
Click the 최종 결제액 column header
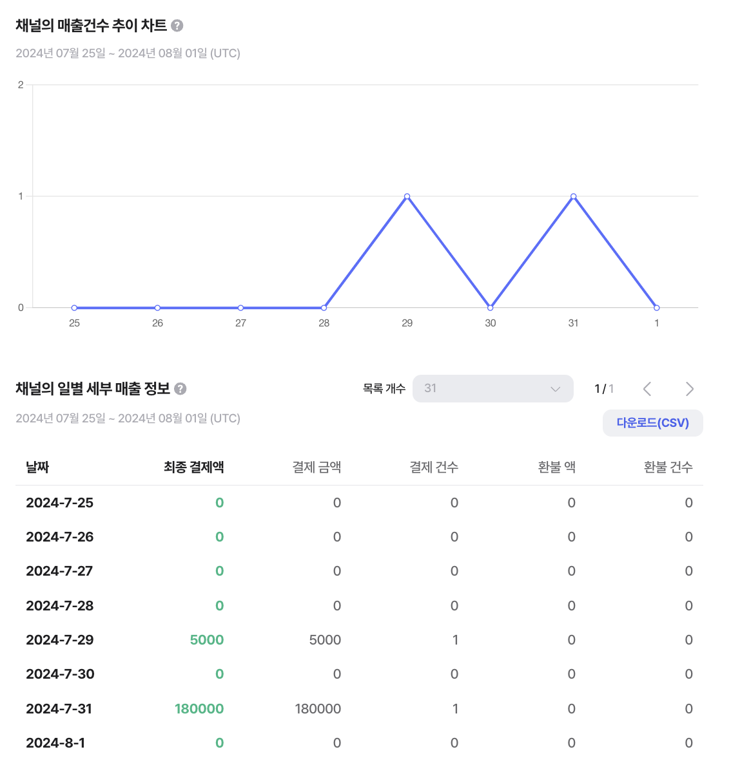194,467
